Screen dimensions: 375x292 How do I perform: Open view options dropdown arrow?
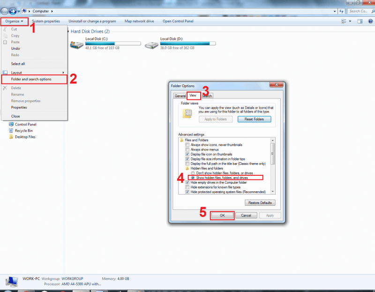coord(350,21)
